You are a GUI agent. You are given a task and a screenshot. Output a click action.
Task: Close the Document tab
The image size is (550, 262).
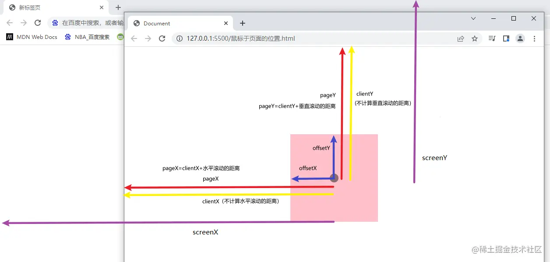point(226,23)
